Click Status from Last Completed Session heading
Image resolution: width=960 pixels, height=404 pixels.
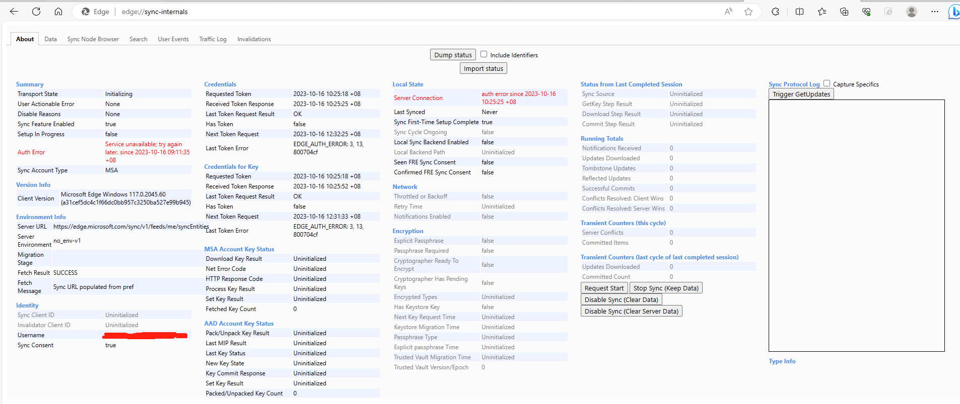point(631,84)
